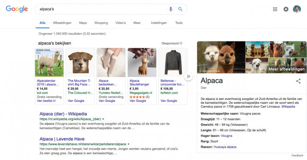
Task: Share the Alpaca knowledge panel
Action: click(x=298, y=81)
